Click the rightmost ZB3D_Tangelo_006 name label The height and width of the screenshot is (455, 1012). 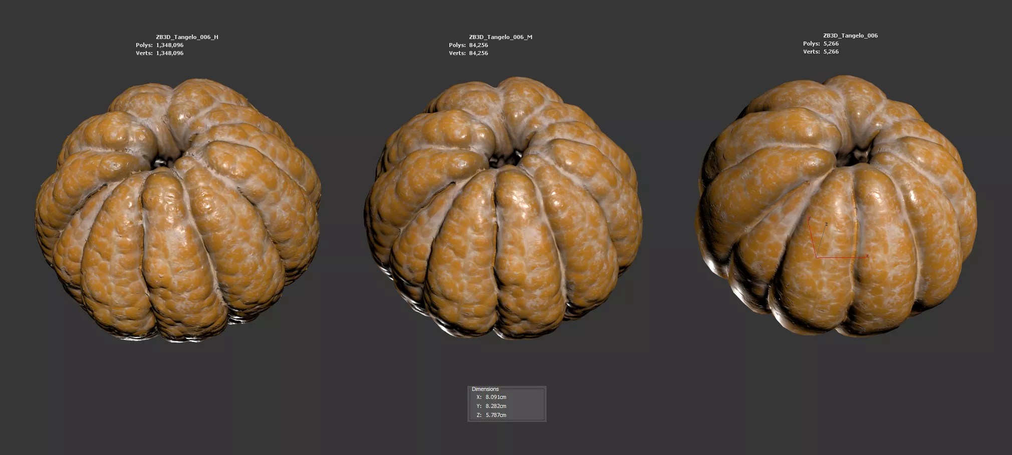click(x=850, y=36)
